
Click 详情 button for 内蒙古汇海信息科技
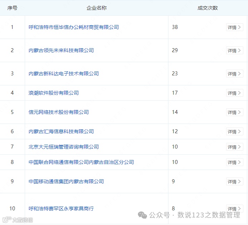coord(234,131)
